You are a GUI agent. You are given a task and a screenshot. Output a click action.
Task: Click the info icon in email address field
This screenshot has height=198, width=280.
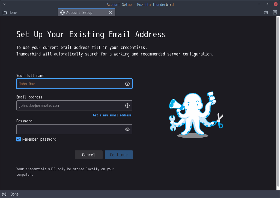(x=127, y=106)
